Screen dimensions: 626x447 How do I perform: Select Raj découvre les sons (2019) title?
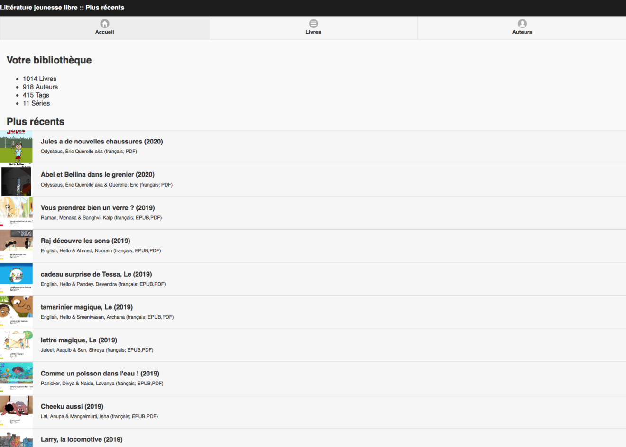pyautogui.click(x=85, y=241)
